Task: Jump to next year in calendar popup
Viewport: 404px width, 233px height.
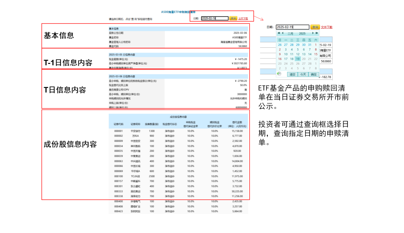Action: tap(317, 33)
